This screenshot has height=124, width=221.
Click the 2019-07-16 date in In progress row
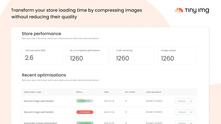coord(109,101)
